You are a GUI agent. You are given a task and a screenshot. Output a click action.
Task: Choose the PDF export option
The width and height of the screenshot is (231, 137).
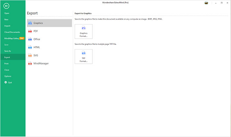pyautogui.click(x=49, y=31)
